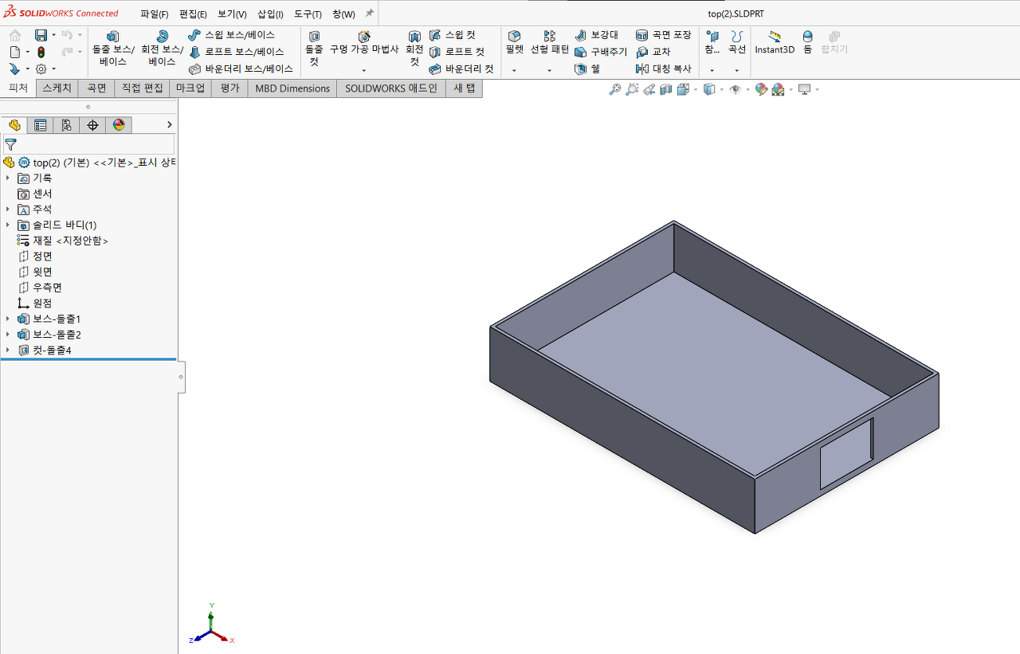The width and height of the screenshot is (1020, 654).
Task: Open the Hole Wizard (구멍 가공 마법사)
Action: tap(364, 43)
